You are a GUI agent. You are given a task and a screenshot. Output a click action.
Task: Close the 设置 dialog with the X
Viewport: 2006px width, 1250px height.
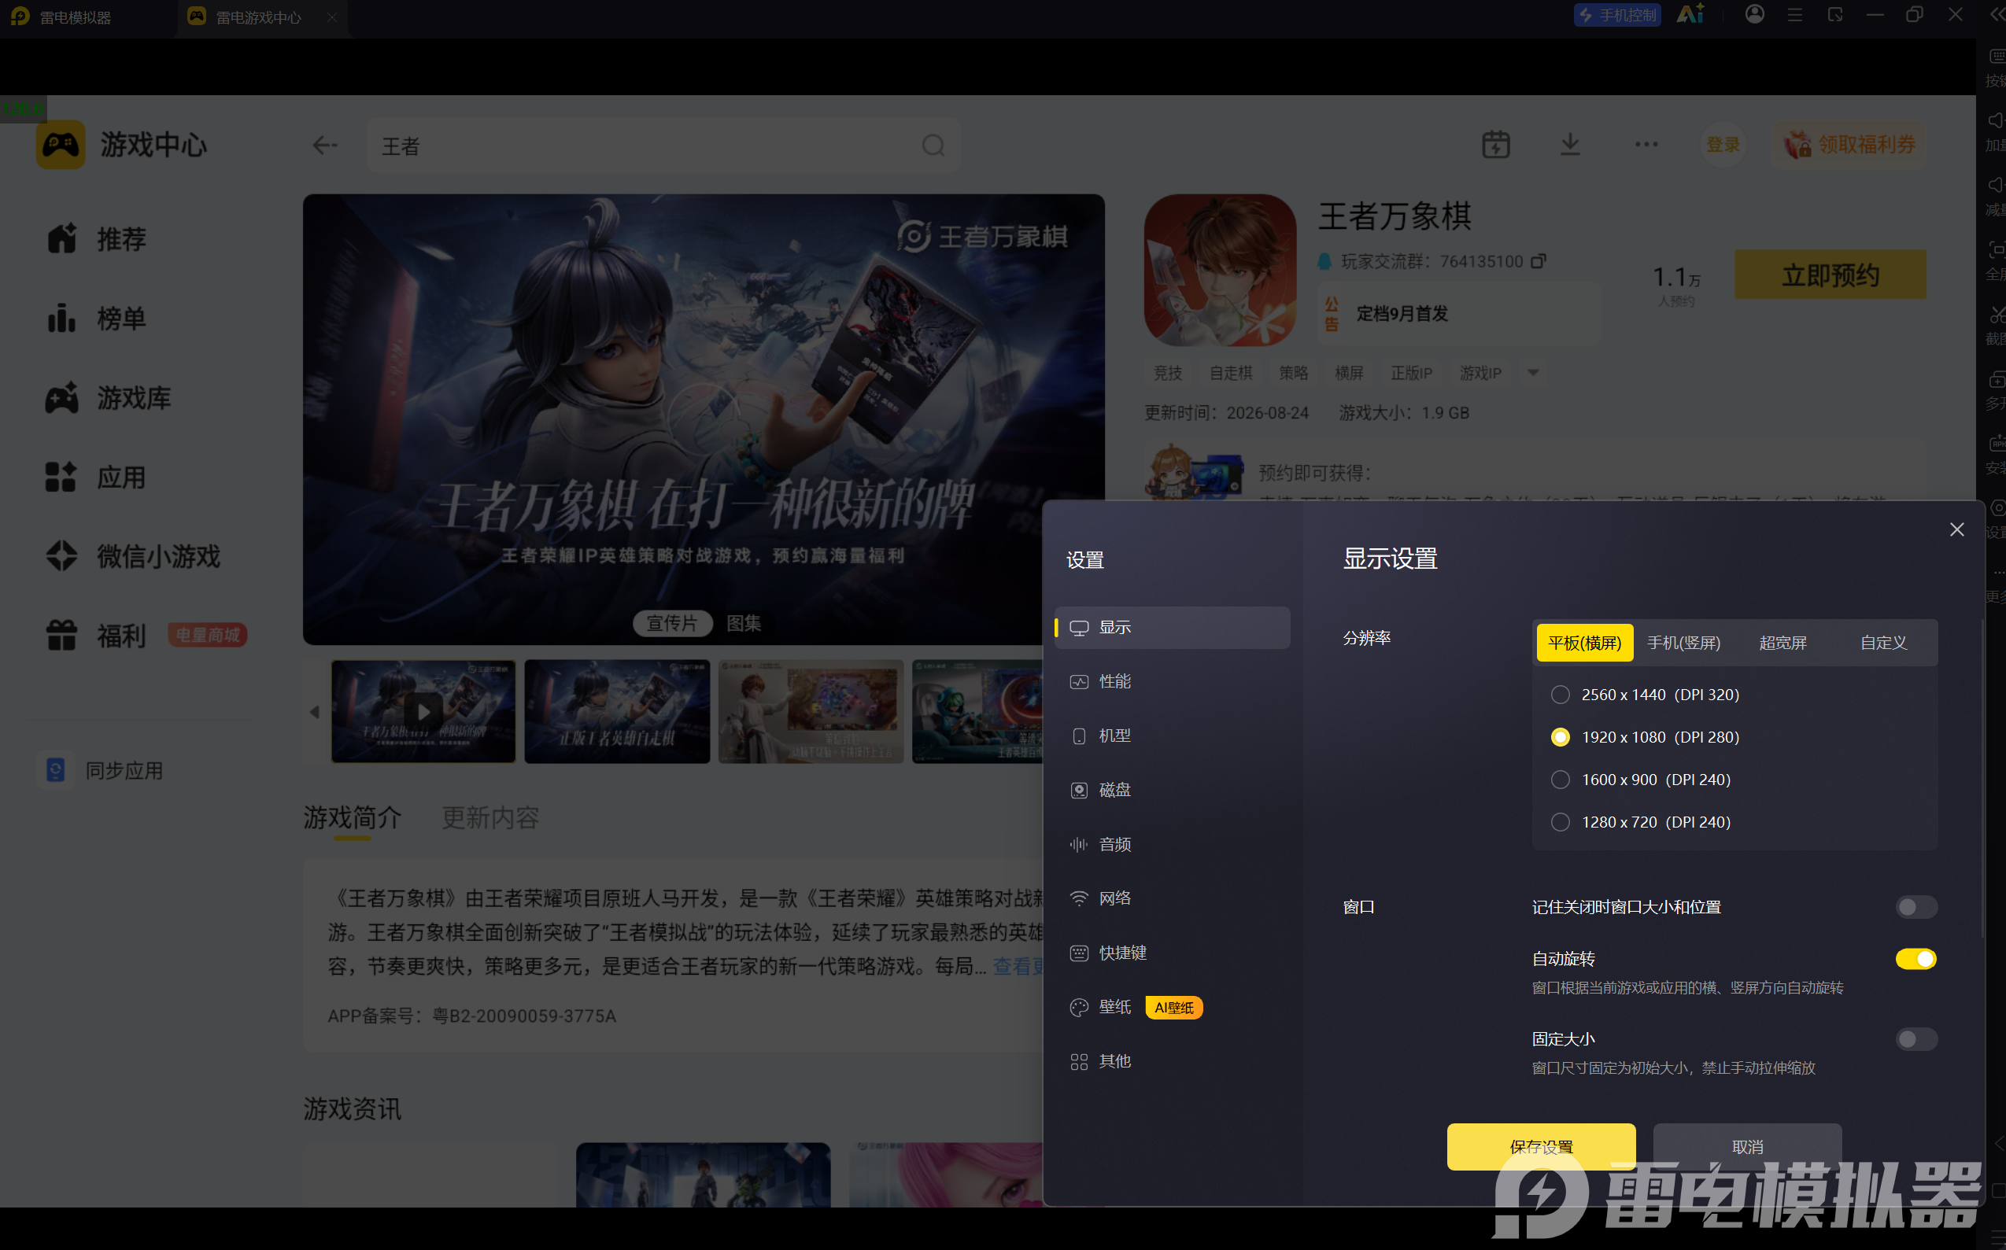click(x=1956, y=529)
